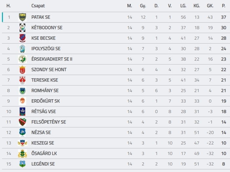Click the Érsekvadkert SE II team crest
Viewport: 230px width, 172px height.
(x=22, y=59)
